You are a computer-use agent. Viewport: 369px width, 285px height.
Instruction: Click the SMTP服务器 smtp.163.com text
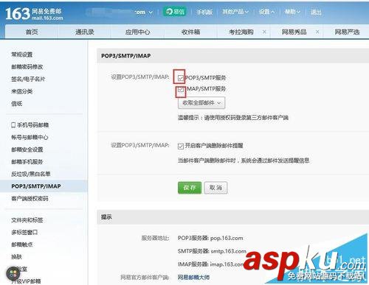[212, 251]
